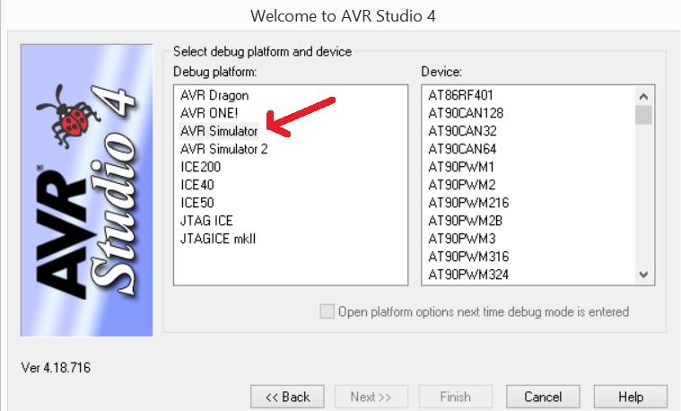Select AT90PWM316 device entry

[468, 257]
